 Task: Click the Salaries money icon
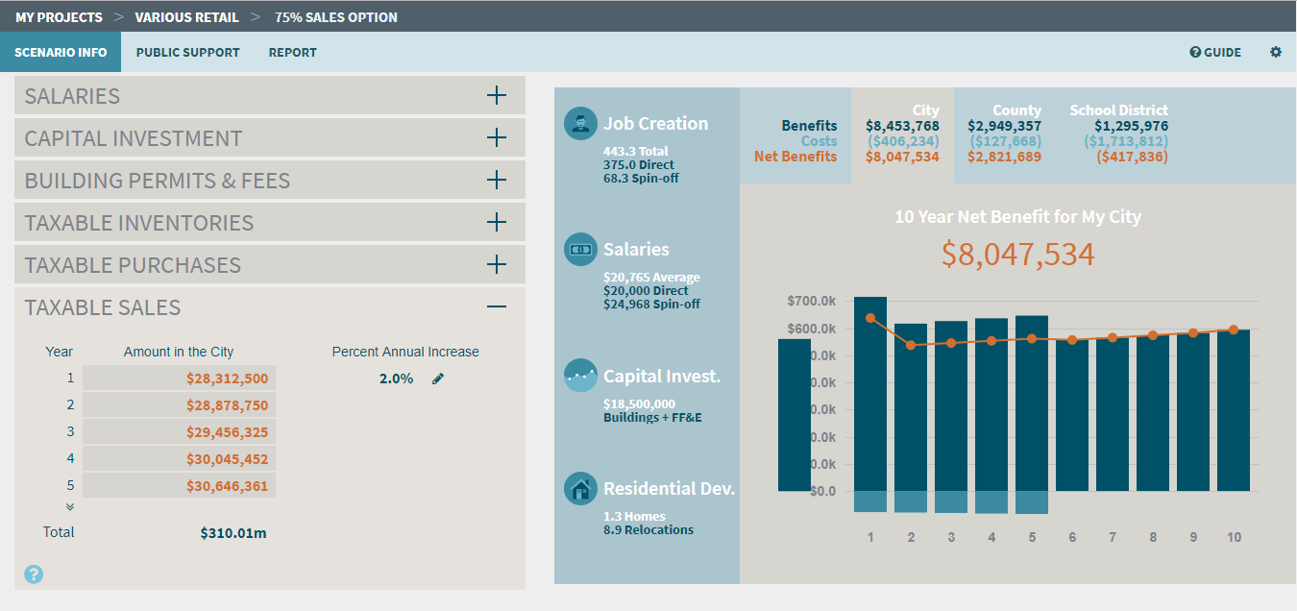tap(580, 249)
